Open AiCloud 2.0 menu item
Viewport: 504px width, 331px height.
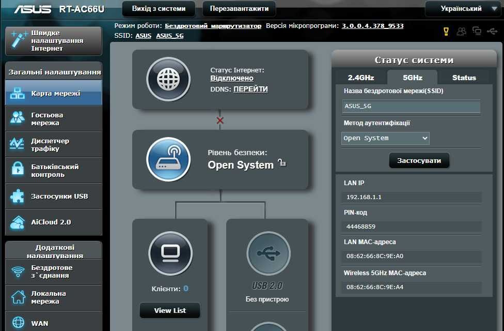point(54,222)
